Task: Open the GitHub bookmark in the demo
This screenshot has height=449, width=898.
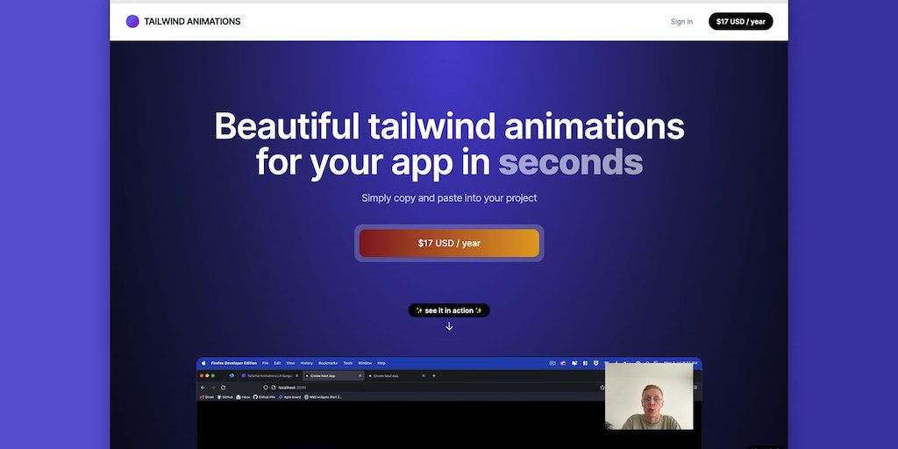Action: (x=225, y=397)
